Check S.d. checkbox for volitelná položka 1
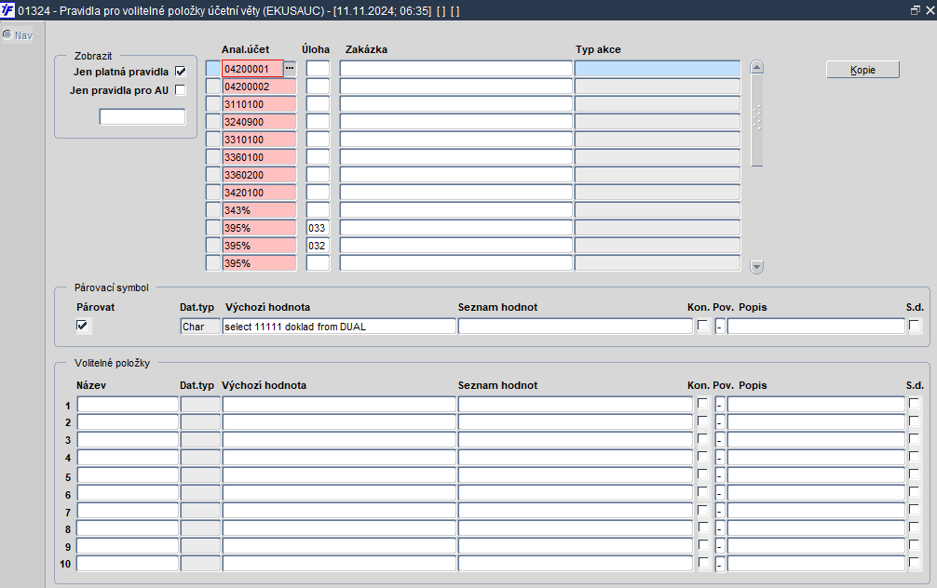This screenshot has height=588, width=937. 914,404
